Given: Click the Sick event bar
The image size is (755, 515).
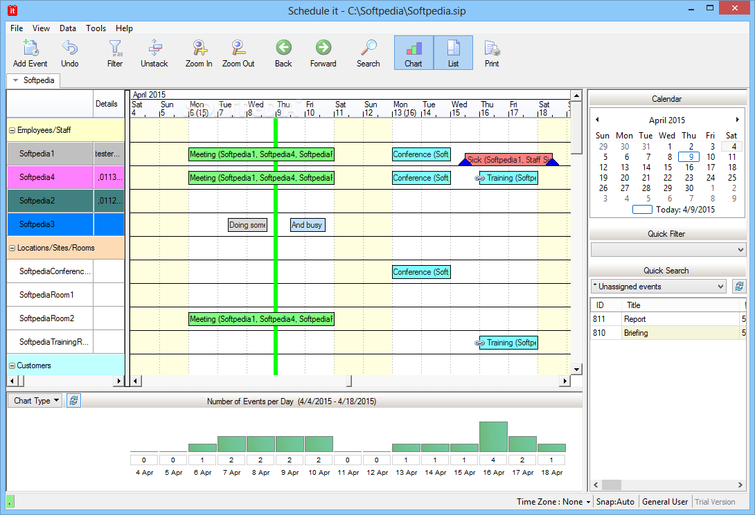Looking at the screenshot, I should pos(508,159).
